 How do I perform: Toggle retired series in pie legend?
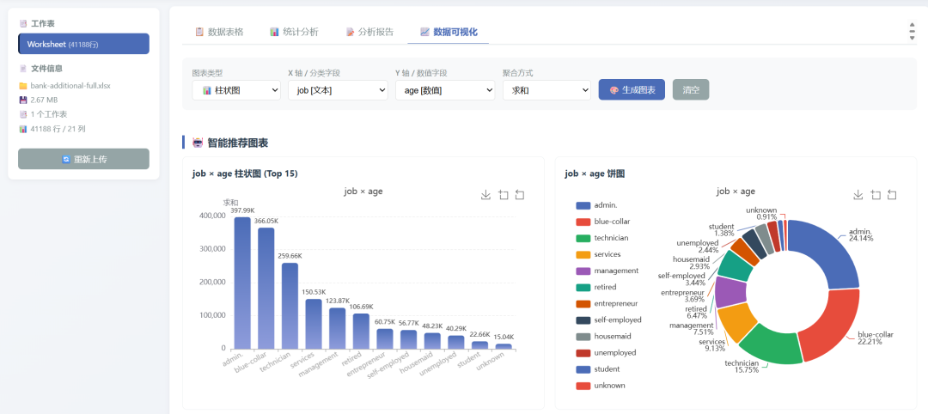[x=596, y=287]
